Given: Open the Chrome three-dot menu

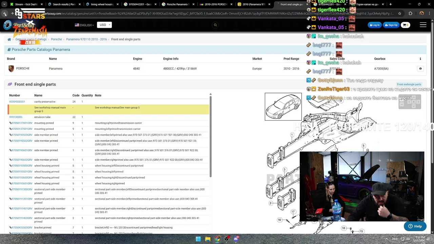Looking at the screenshot, I should pyautogui.click(x=429, y=14).
